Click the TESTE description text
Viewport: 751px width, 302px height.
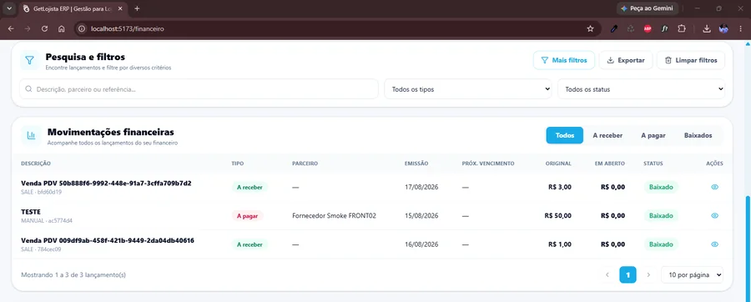pos(31,212)
